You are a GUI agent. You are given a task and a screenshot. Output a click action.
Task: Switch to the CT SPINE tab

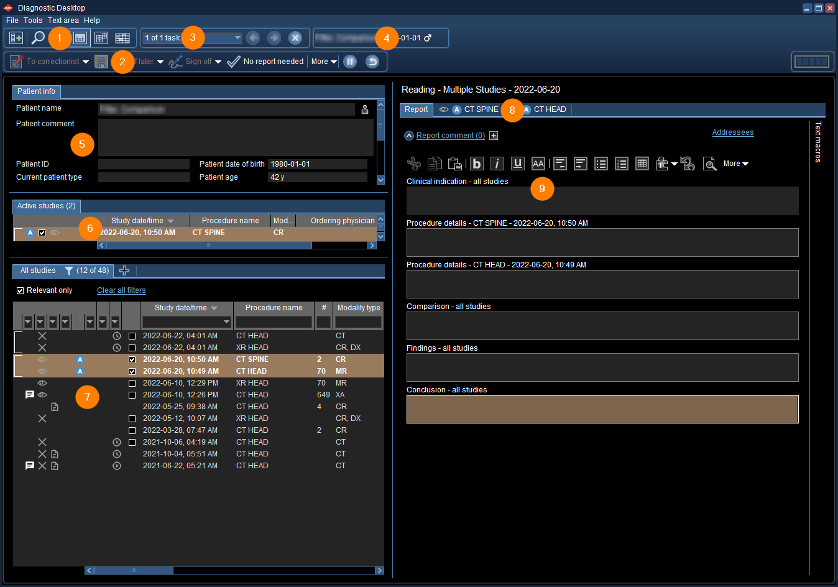[x=481, y=109]
